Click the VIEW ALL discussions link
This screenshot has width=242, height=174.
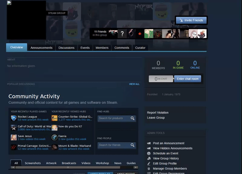point(134,84)
